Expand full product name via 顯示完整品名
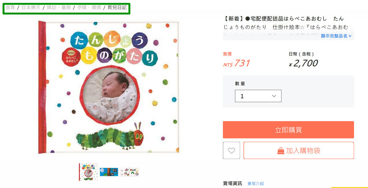368x188 pixels. [336, 36]
